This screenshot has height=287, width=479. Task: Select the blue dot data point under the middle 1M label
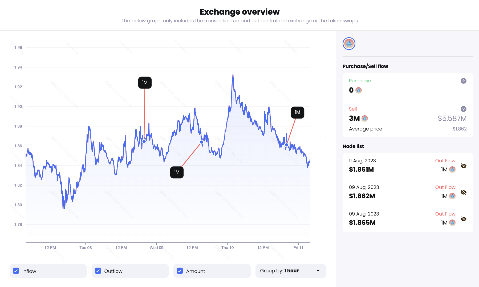tap(202, 142)
